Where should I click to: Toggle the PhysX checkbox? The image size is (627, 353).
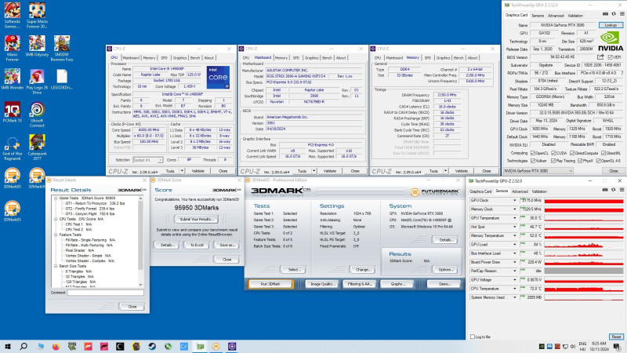point(580,161)
